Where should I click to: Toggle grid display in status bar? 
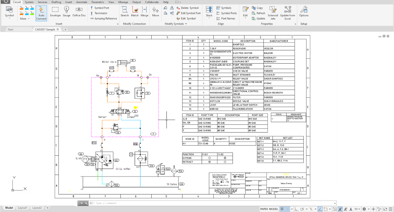282,209
